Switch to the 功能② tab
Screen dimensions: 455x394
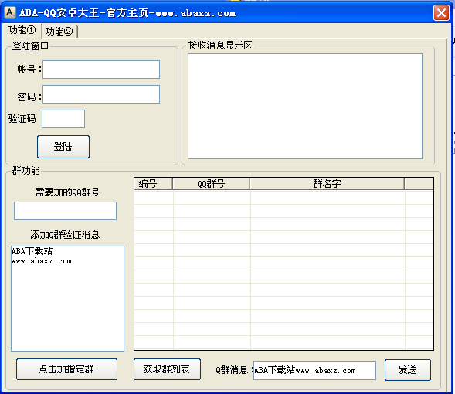tap(59, 32)
